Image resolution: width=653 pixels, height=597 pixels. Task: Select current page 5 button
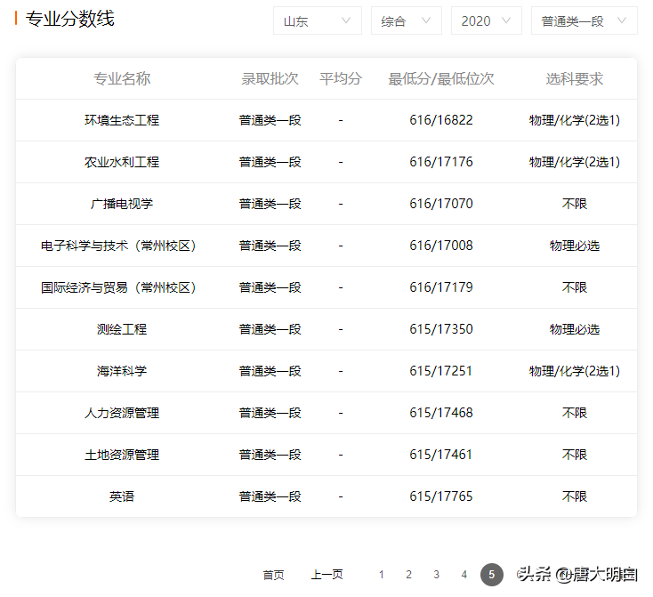[492, 575]
